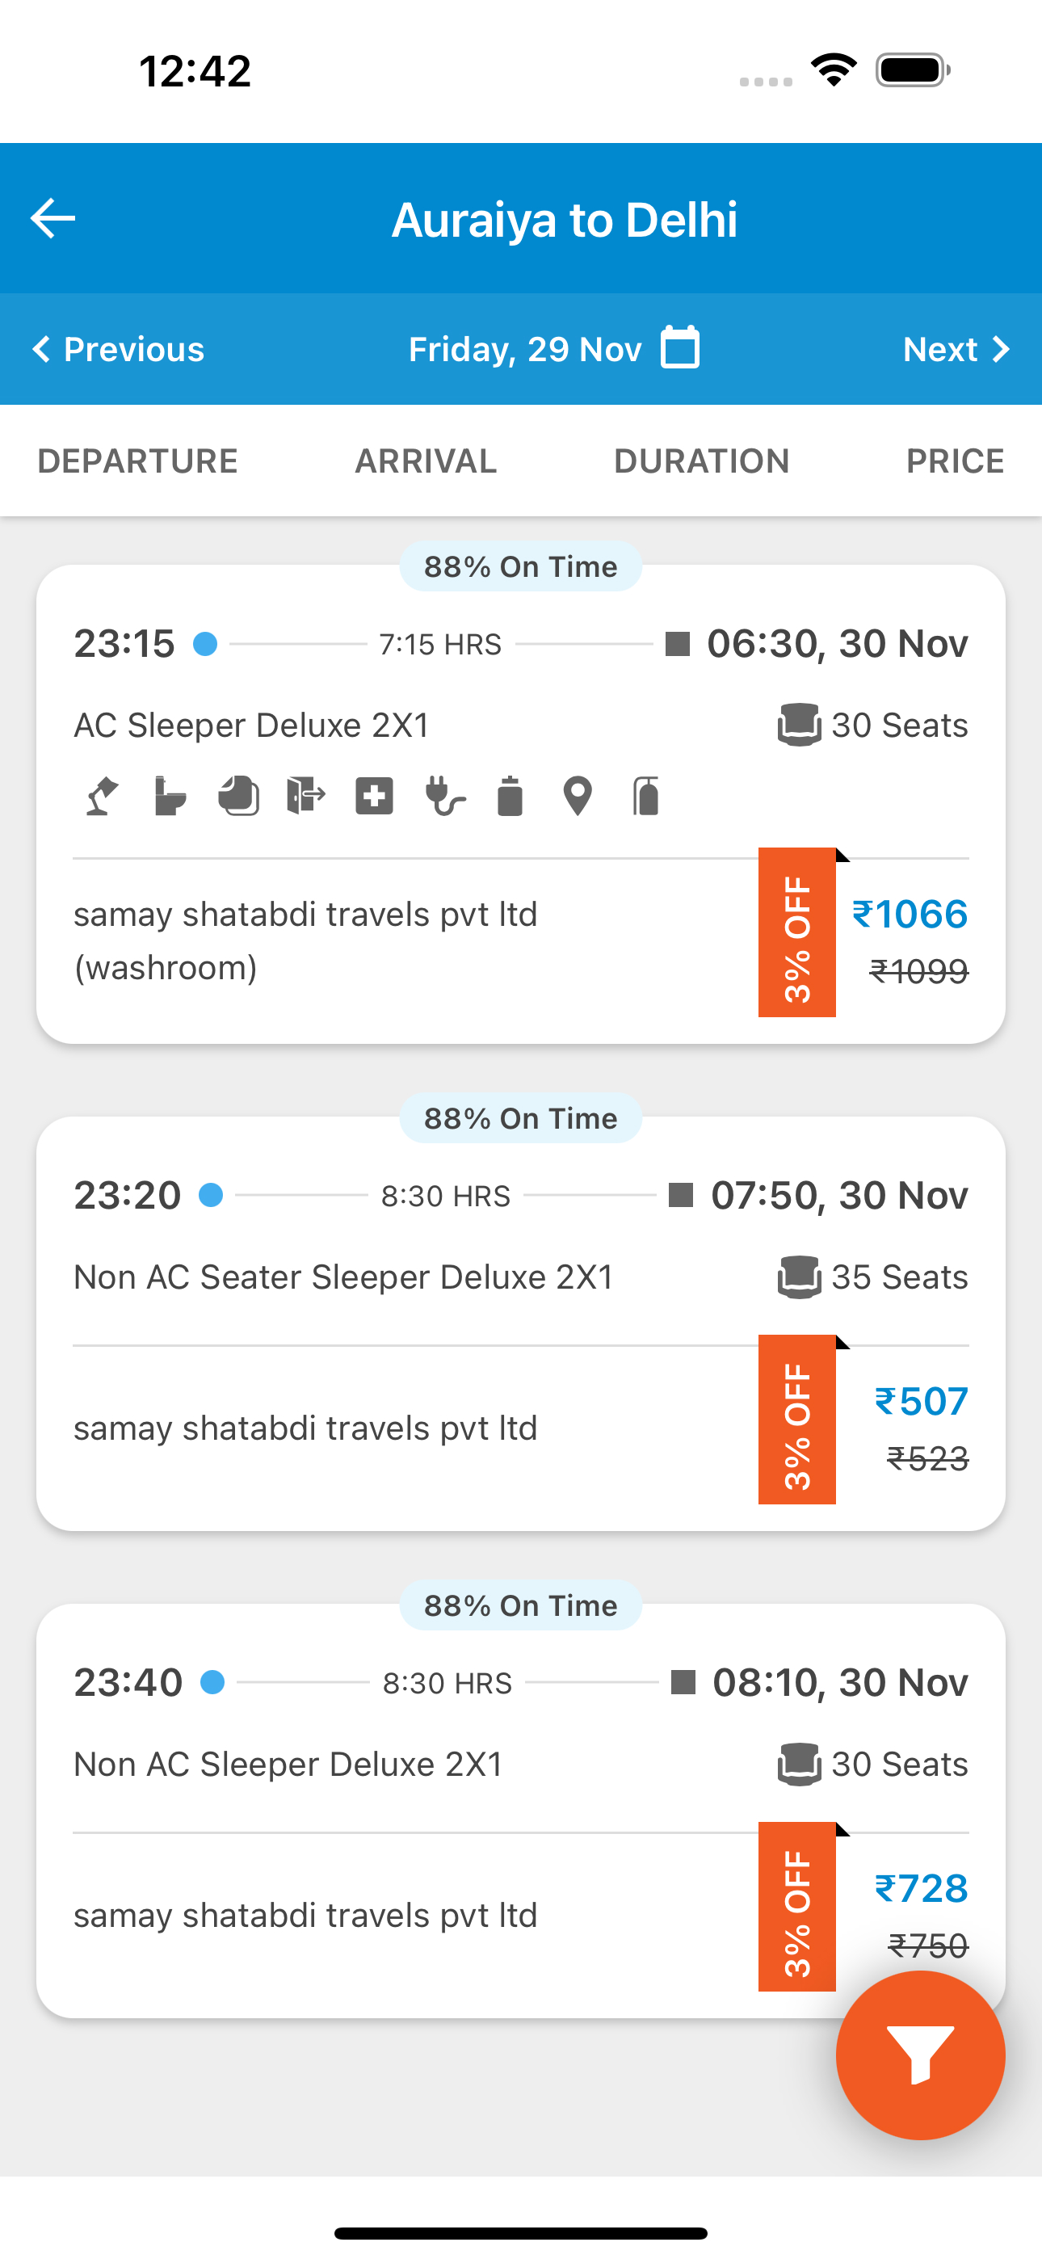Screen dimensions: 1042x2259
Task: Tap the washroom toilet amenity icon
Action: [170, 797]
